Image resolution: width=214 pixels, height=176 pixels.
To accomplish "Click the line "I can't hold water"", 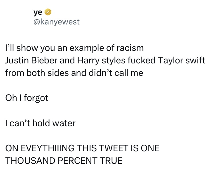I will 40,123.
